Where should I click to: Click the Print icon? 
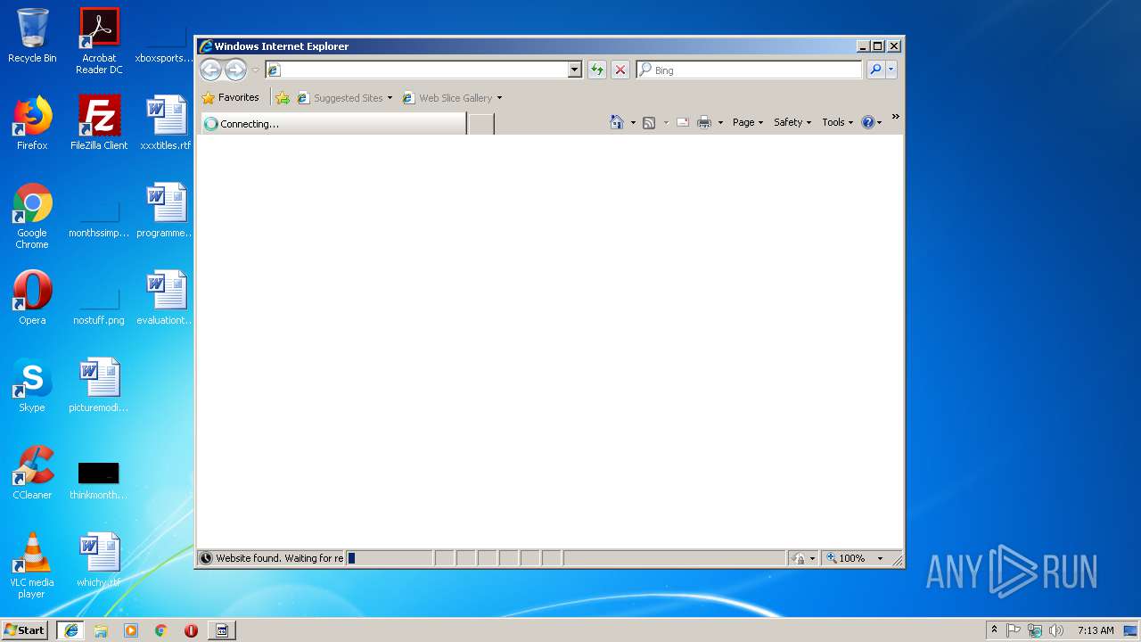click(704, 122)
